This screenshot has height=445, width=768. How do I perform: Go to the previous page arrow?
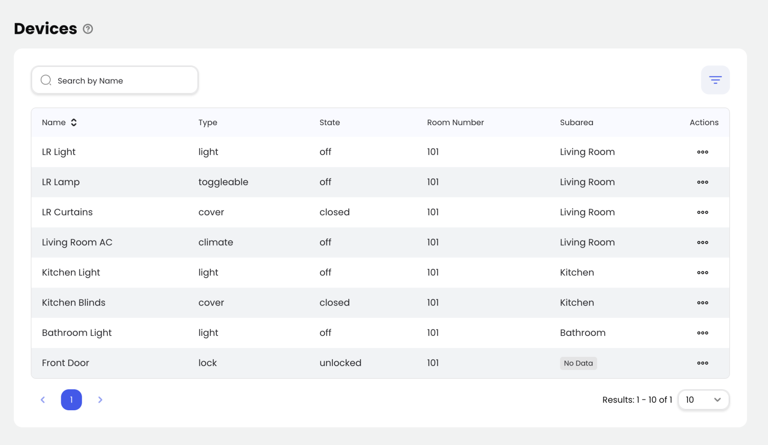(43, 400)
